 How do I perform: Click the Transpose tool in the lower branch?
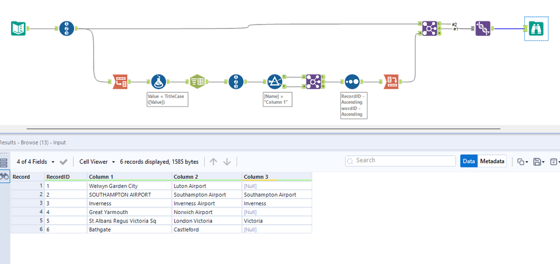pos(119,82)
